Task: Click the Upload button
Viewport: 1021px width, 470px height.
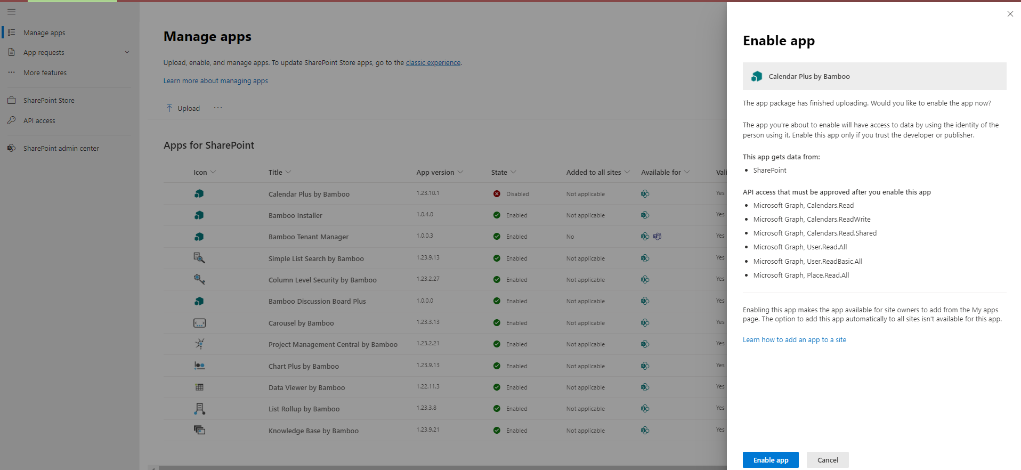Action: click(183, 108)
